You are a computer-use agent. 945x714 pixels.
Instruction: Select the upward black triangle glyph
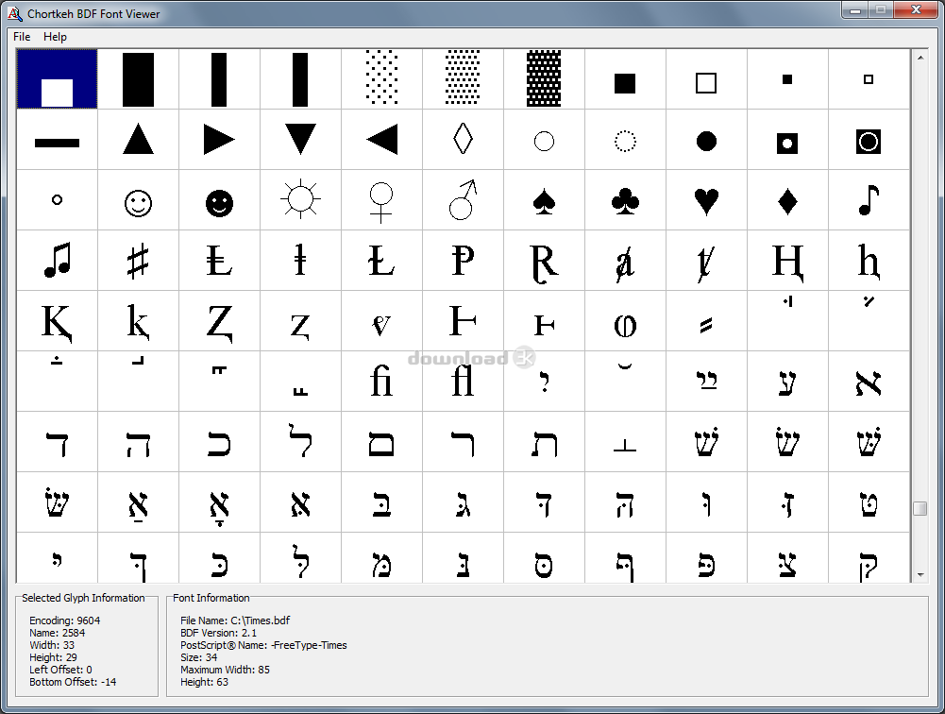[138, 140]
